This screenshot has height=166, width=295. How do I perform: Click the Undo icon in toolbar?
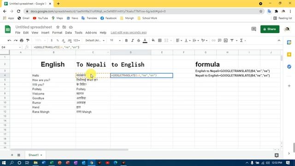coord(9,41)
